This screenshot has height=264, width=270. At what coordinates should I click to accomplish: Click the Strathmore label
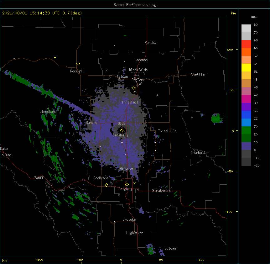point(162,191)
